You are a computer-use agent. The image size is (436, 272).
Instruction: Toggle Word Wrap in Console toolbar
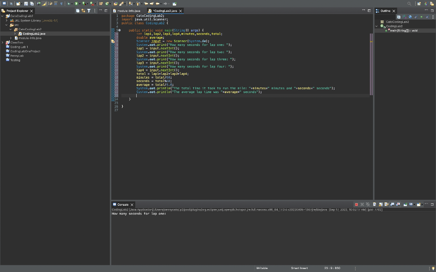(x=387, y=204)
